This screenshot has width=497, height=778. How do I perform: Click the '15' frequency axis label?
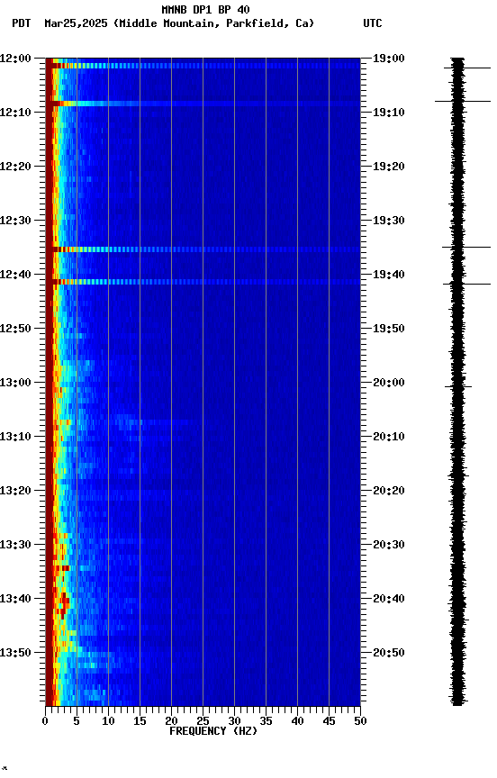tap(140, 721)
